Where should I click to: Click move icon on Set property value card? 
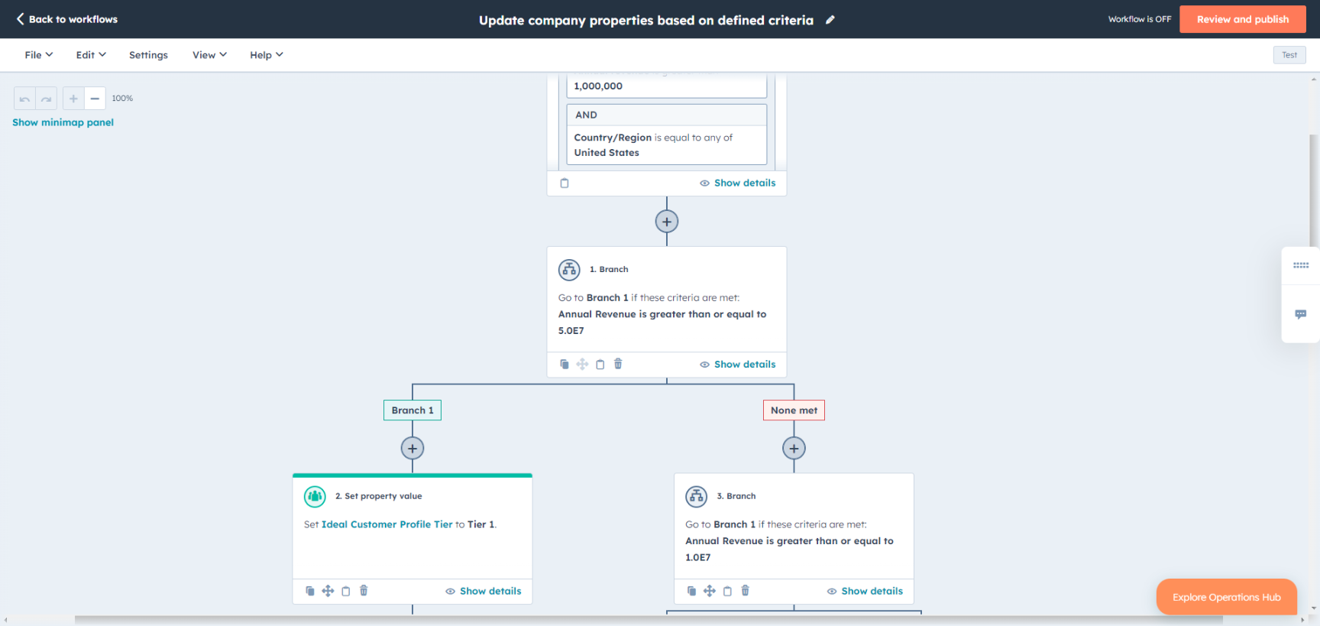(328, 591)
